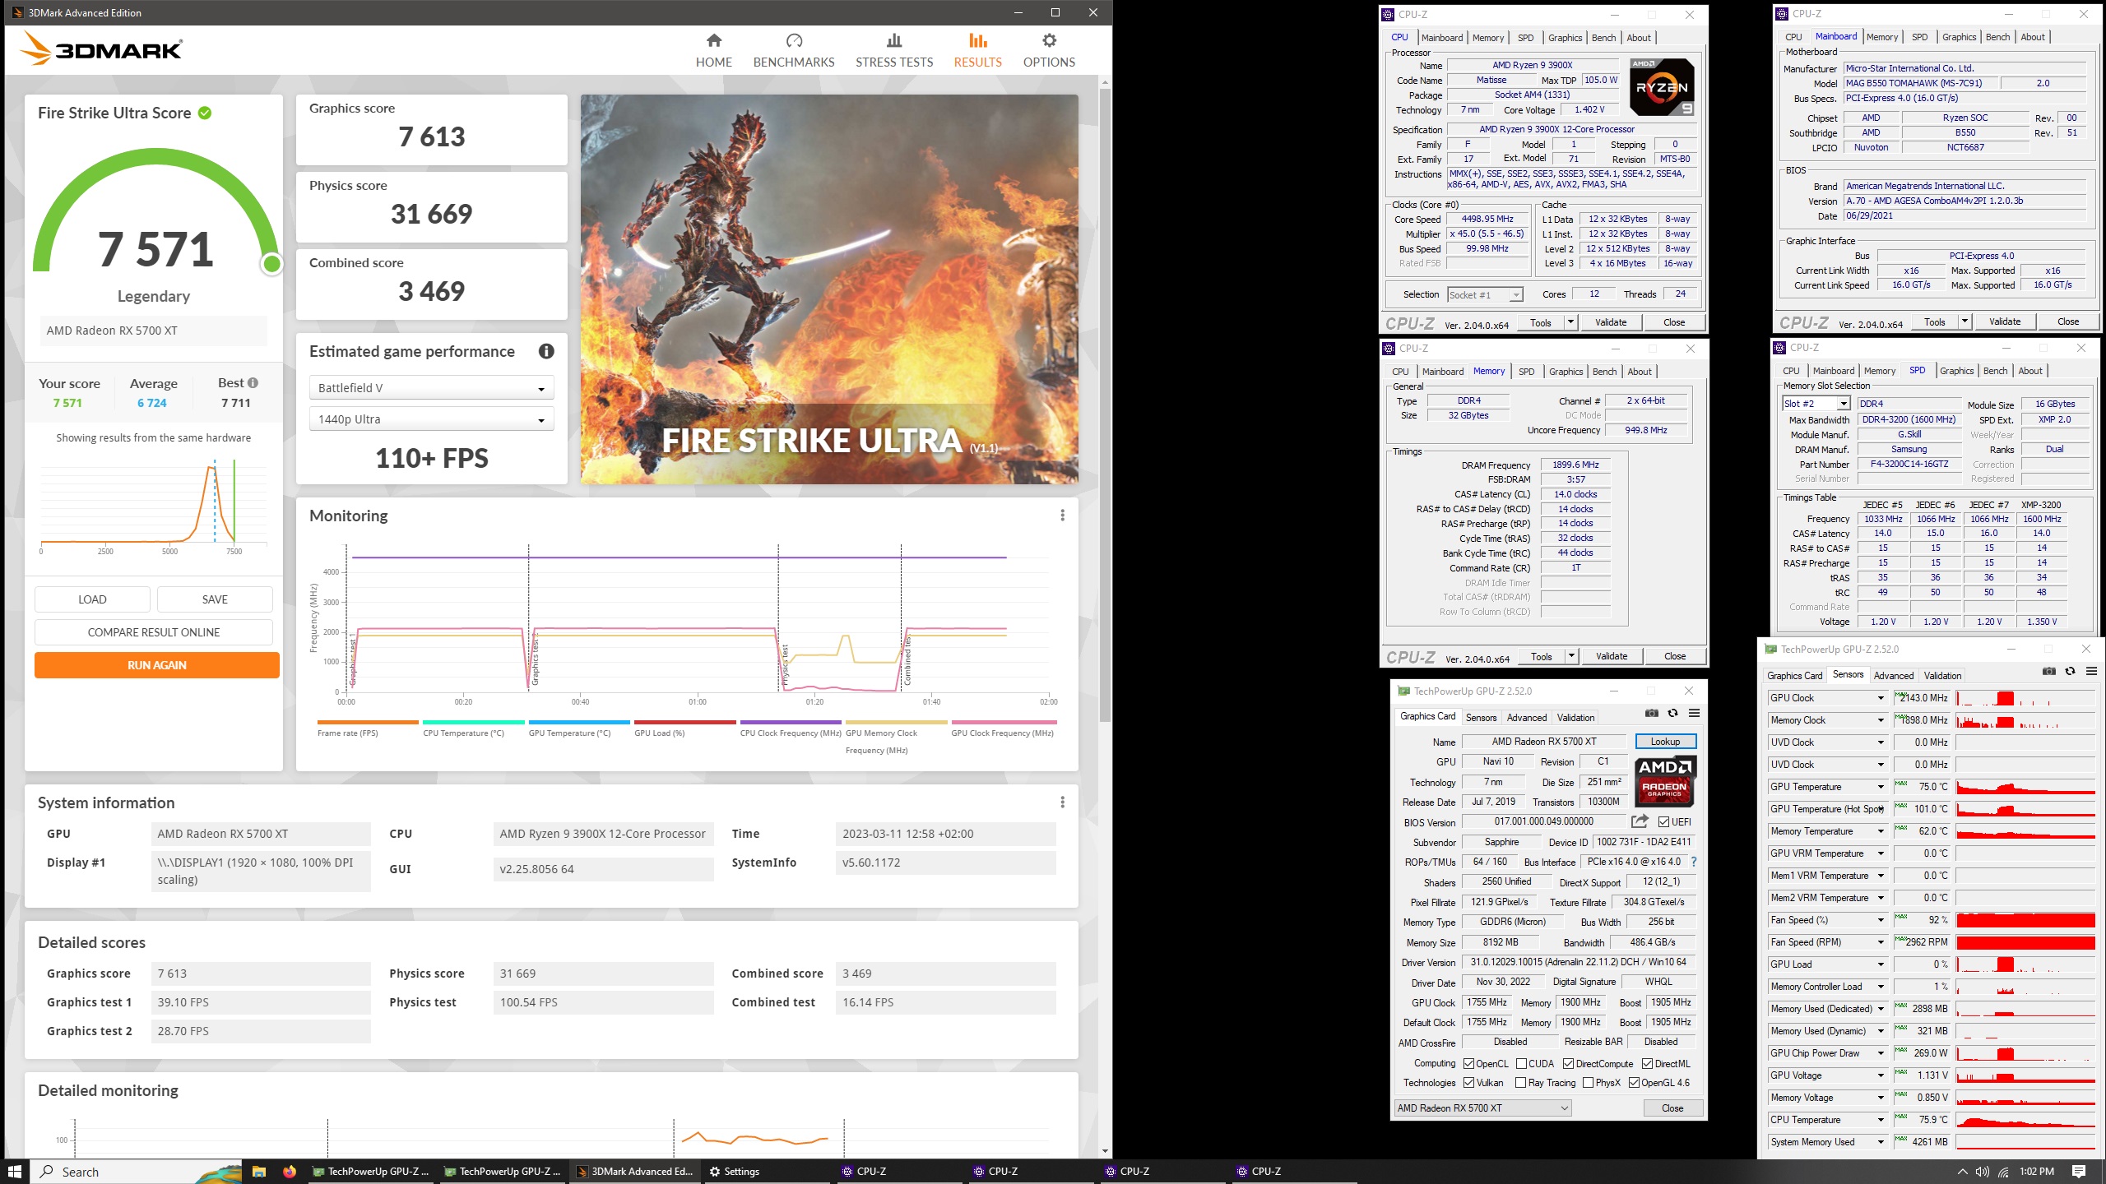Switch to Sensors tab in GPU-Z Graphics Card window
The height and width of the screenshot is (1184, 2106).
pyautogui.click(x=1481, y=717)
